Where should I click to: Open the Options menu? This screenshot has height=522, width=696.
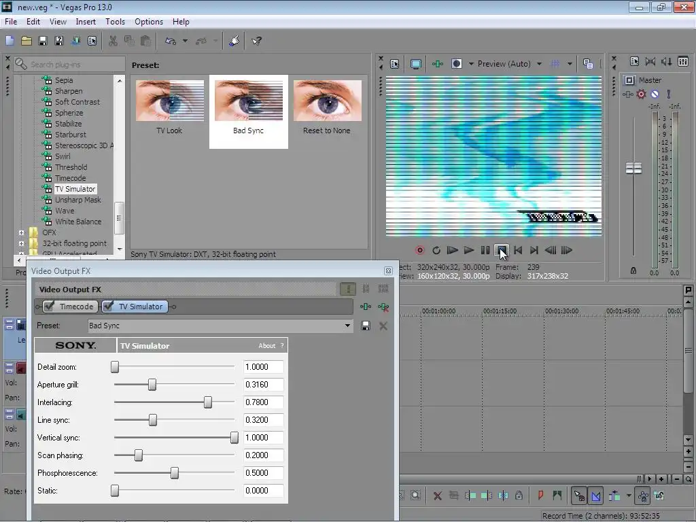tap(149, 21)
